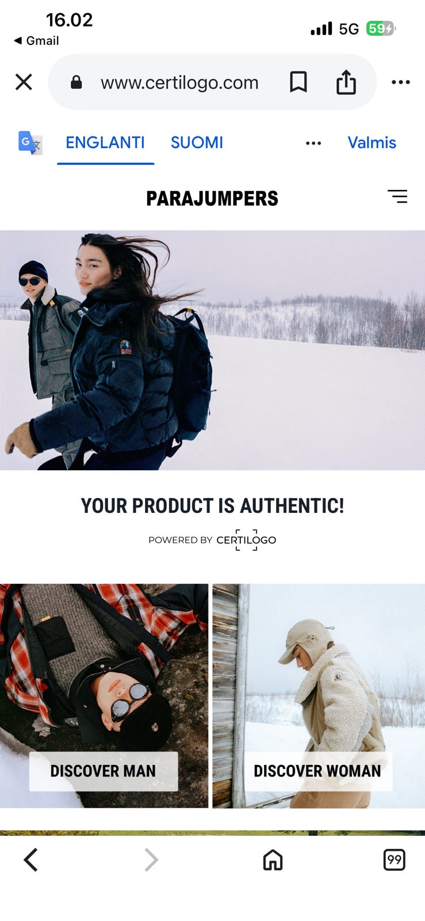Tap the PARAJUMPERS logo
Viewport: 425px width, 921px height.
click(x=212, y=199)
